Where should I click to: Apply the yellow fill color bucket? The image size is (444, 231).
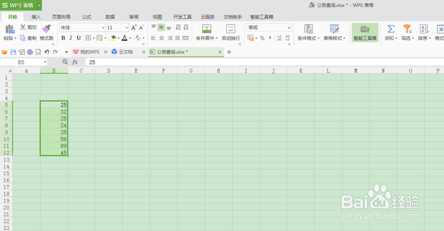[x=113, y=38]
